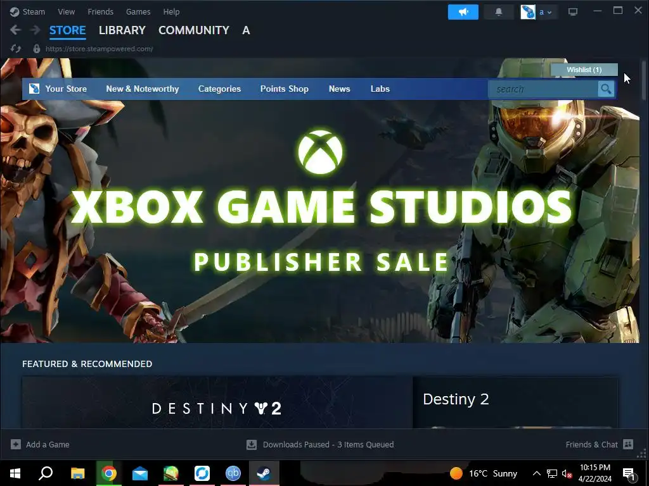Image resolution: width=649 pixels, height=486 pixels.
Task: Click the Add a Game plus icon
Action: tap(16, 444)
